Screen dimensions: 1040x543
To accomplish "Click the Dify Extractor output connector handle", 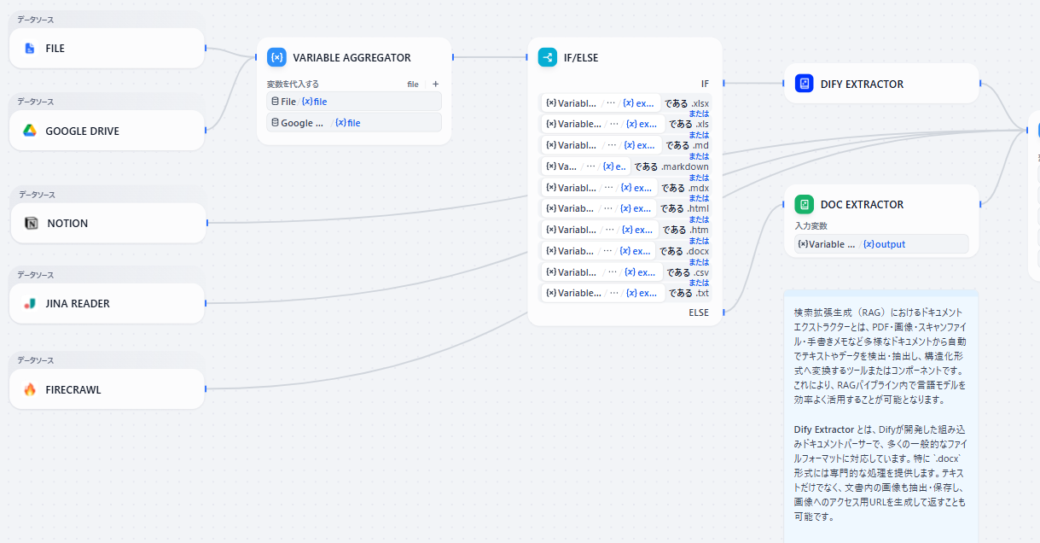I will 980,84.
